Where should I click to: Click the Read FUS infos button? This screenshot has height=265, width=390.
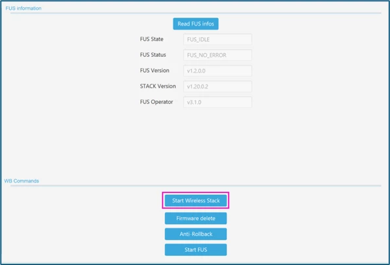click(x=196, y=24)
